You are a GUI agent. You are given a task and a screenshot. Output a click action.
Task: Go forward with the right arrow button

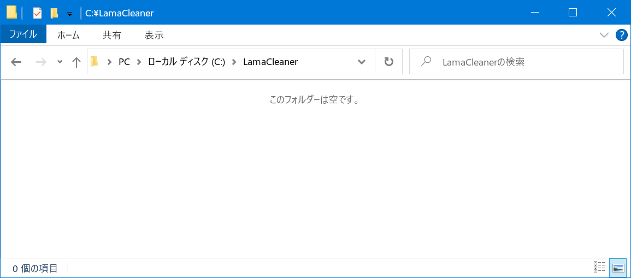point(41,62)
